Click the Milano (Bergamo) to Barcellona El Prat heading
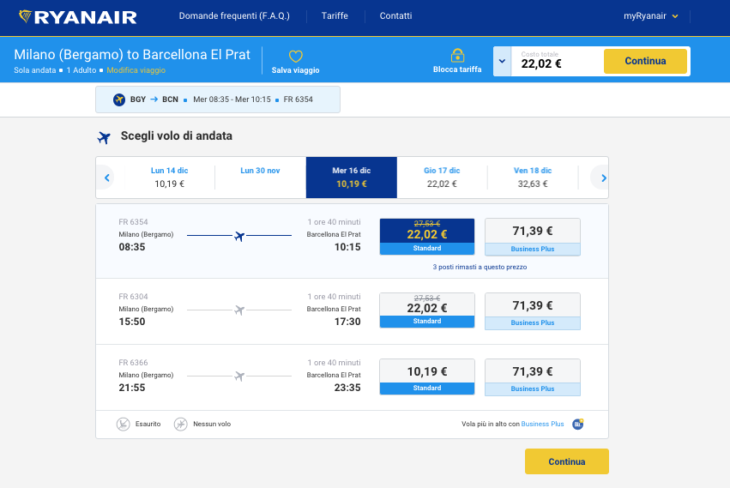Image resolution: width=730 pixels, height=488 pixels. coord(132,55)
